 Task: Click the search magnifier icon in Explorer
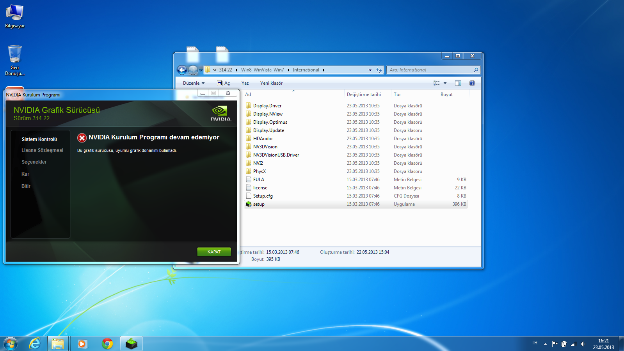(476, 70)
